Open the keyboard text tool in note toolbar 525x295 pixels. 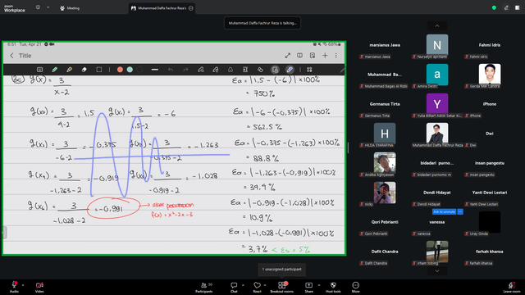39,70
